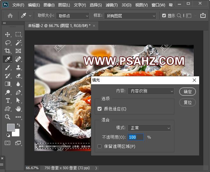Open the 内容 内容识别 dropdown

[151, 91]
